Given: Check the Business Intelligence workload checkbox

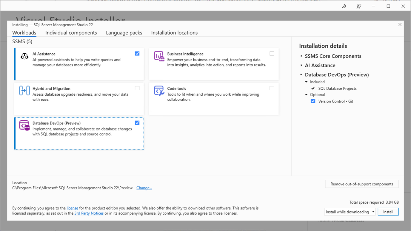Looking at the screenshot, I should [x=272, y=53].
